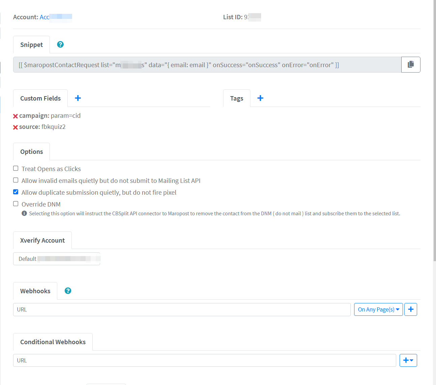Remove the campaign custom field
Screen dimensions: 436x385
pyautogui.click(x=15, y=116)
